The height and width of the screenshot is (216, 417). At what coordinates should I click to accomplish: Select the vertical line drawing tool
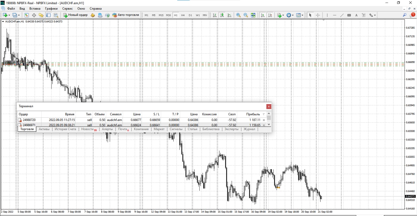(327, 15)
